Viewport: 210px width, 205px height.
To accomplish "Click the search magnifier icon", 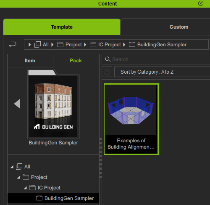I will point(108,59).
